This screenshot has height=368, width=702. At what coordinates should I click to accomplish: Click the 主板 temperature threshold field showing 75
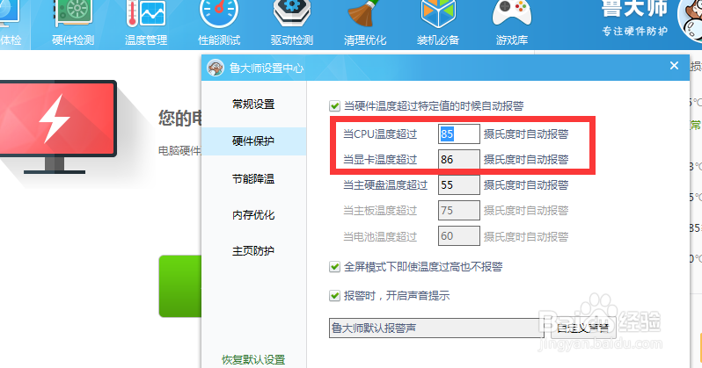pyautogui.click(x=459, y=211)
